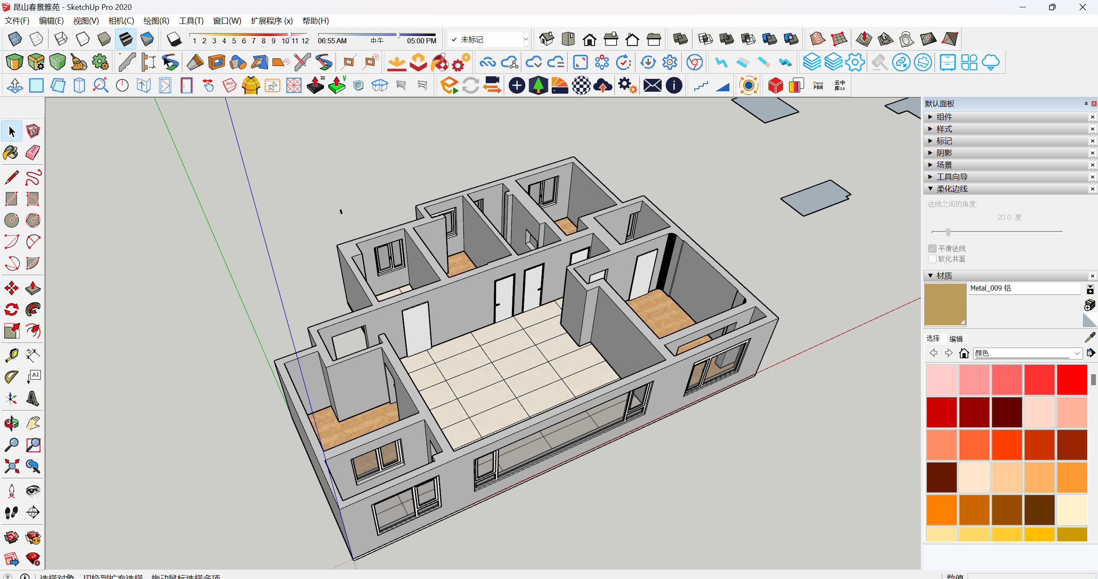Open the 相机(C) menu
This screenshot has width=1098, height=579.
tap(121, 21)
